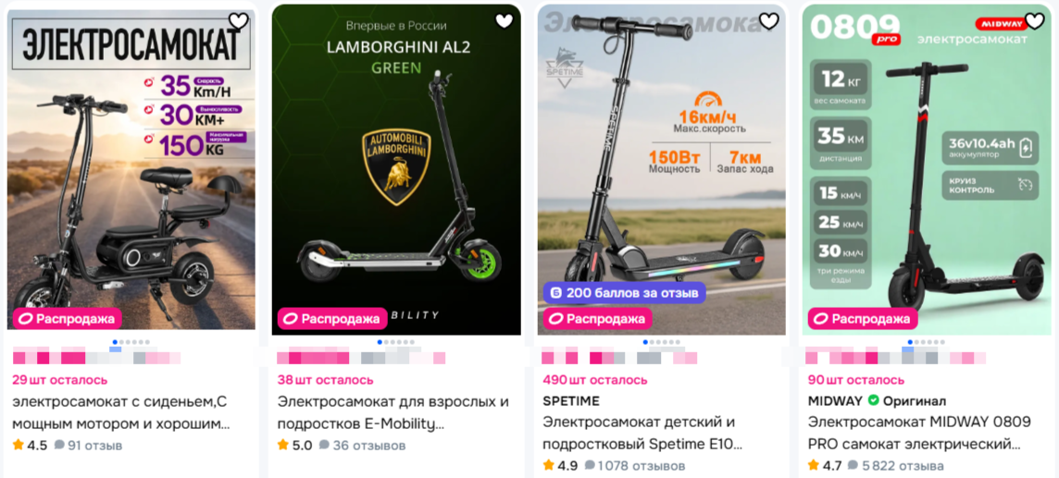Screen dimensions: 1059x478
Task: Add seated electric scooter to favorites heart
Action: 239,21
